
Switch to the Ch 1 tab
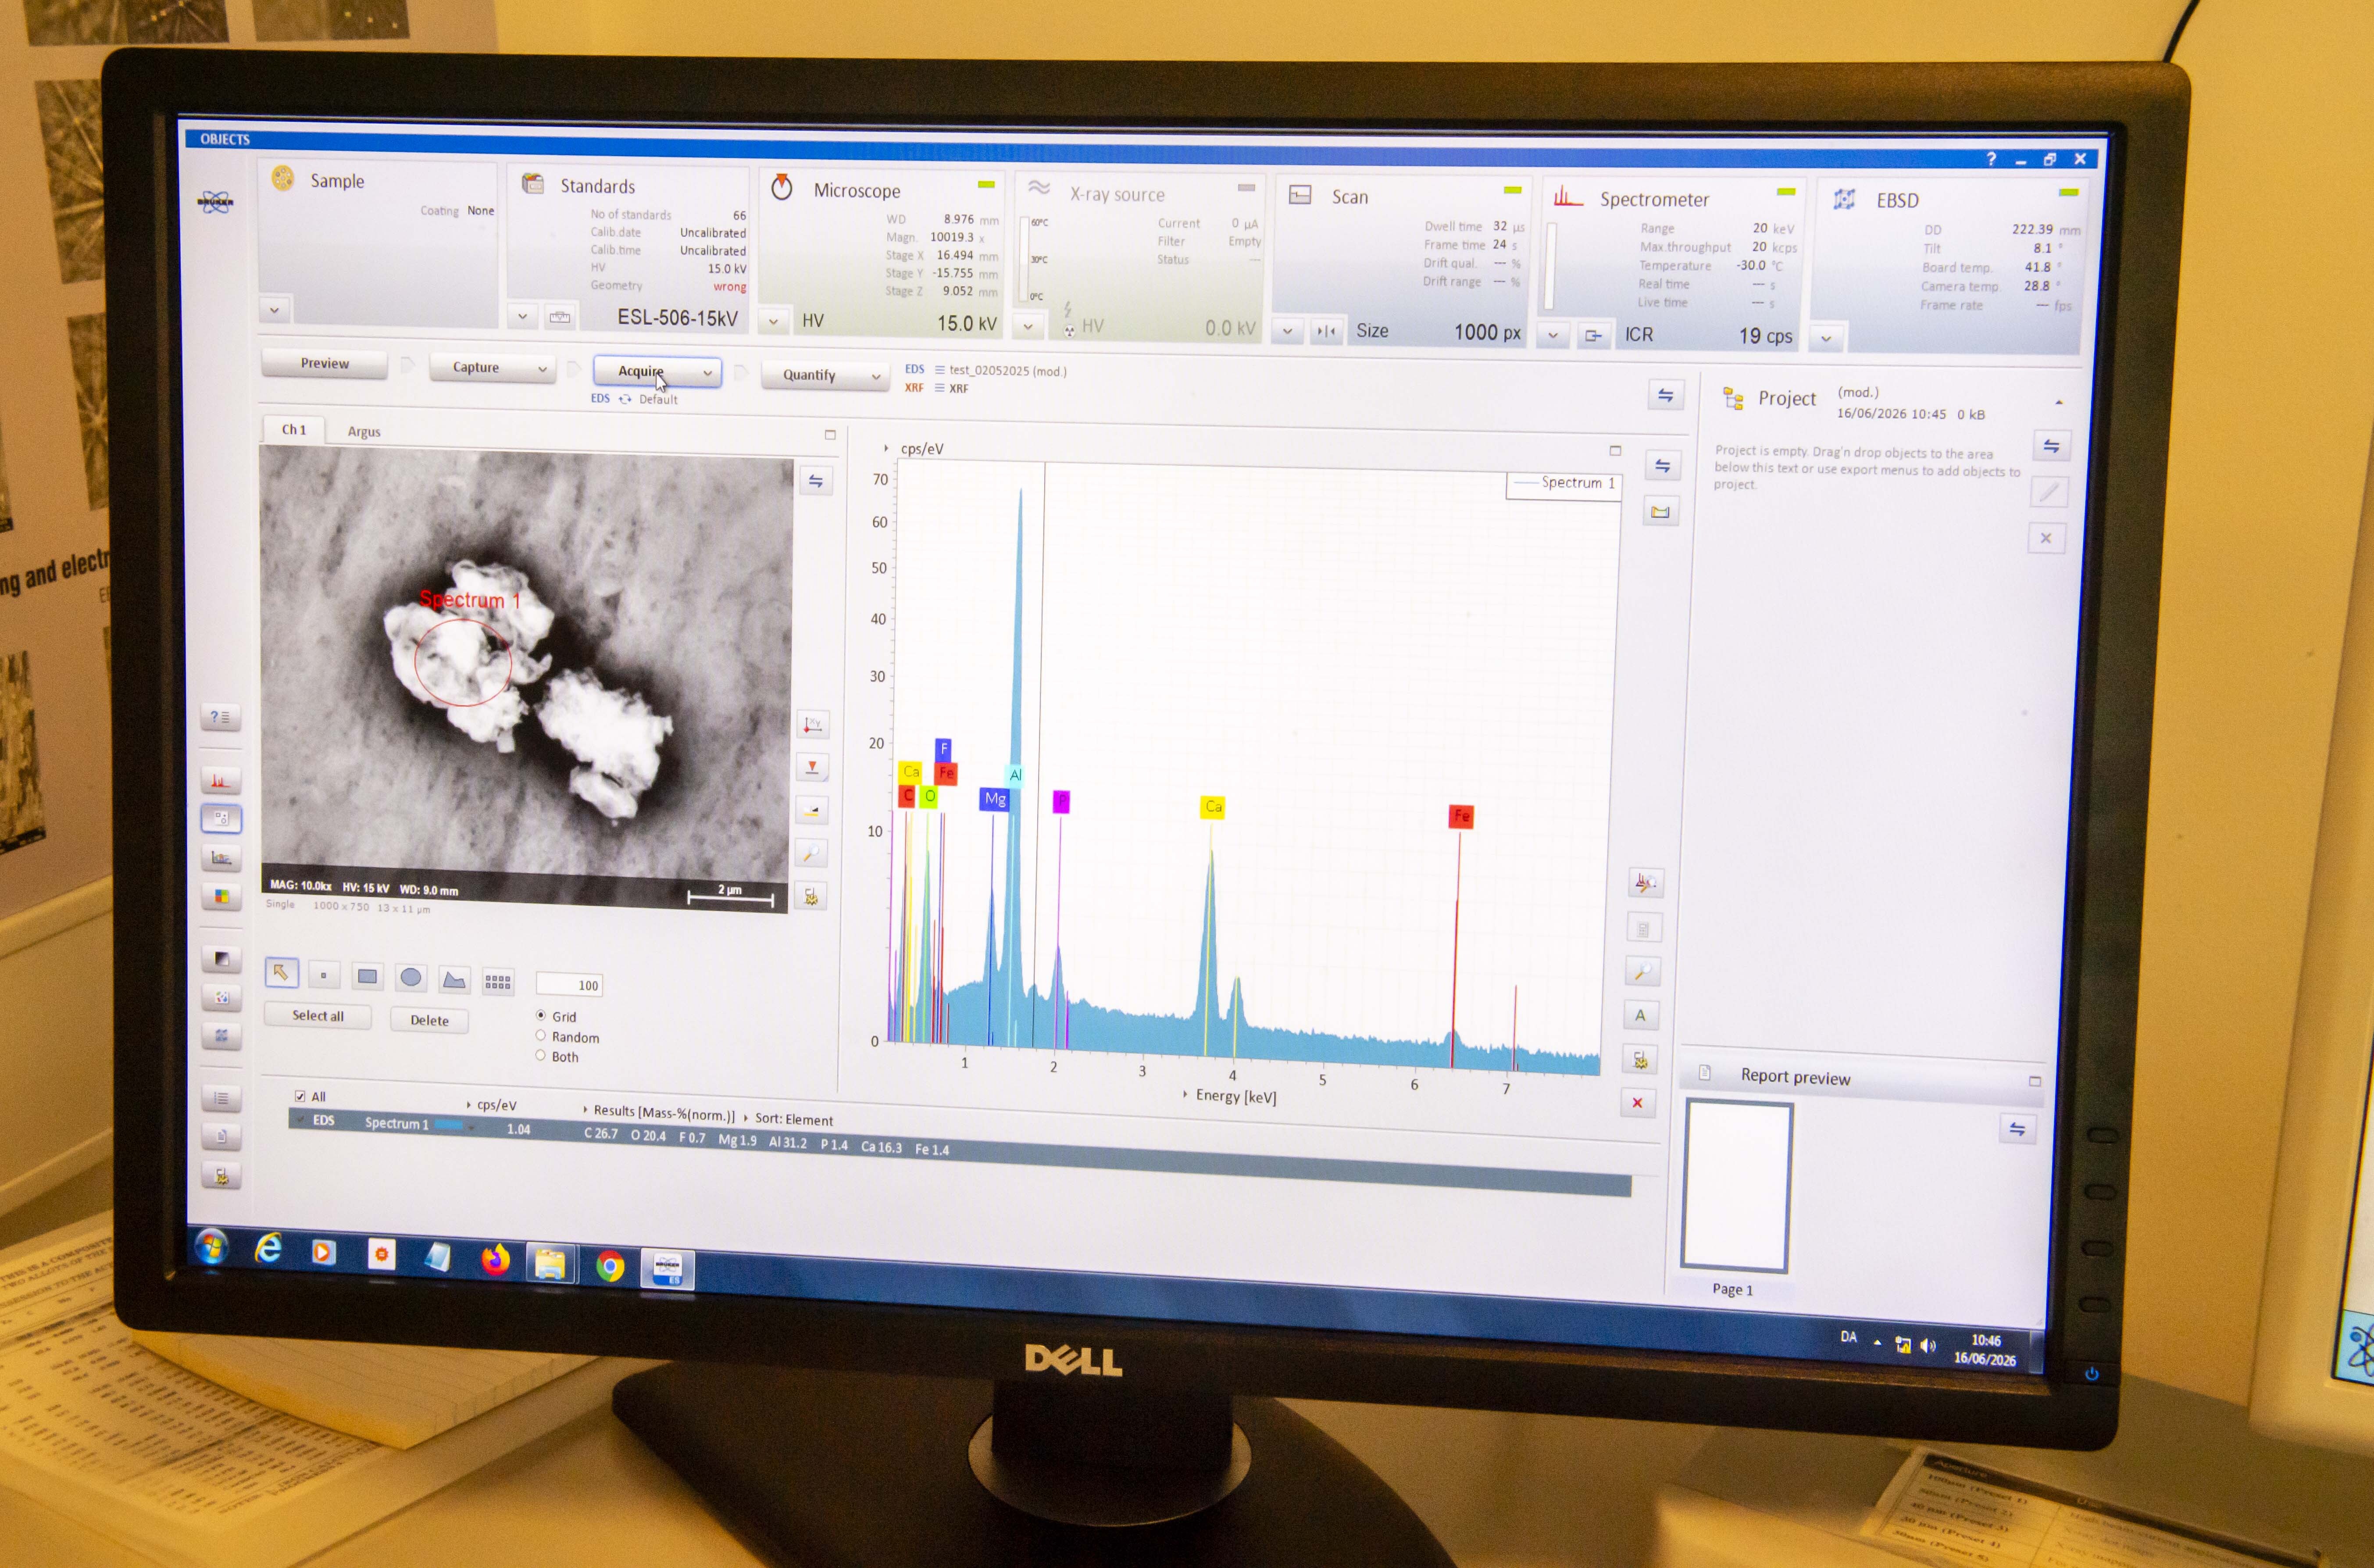pos(294,429)
